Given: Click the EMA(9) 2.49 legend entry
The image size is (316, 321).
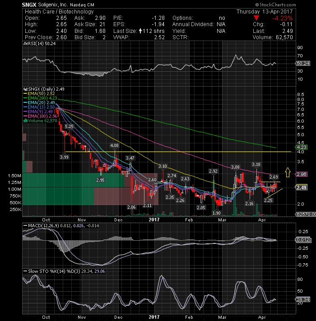Looking at the screenshot, I should click(x=38, y=111).
